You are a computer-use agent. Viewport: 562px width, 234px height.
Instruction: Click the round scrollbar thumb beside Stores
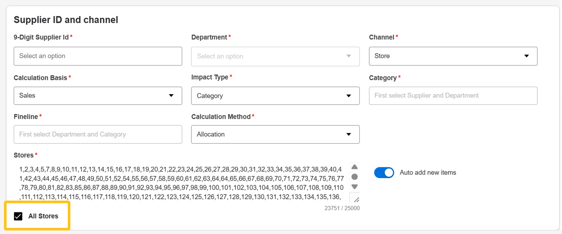tap(354, 177)
